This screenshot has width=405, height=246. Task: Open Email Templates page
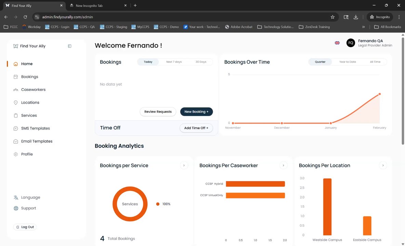pyautogui.click(x=37, y=141)
